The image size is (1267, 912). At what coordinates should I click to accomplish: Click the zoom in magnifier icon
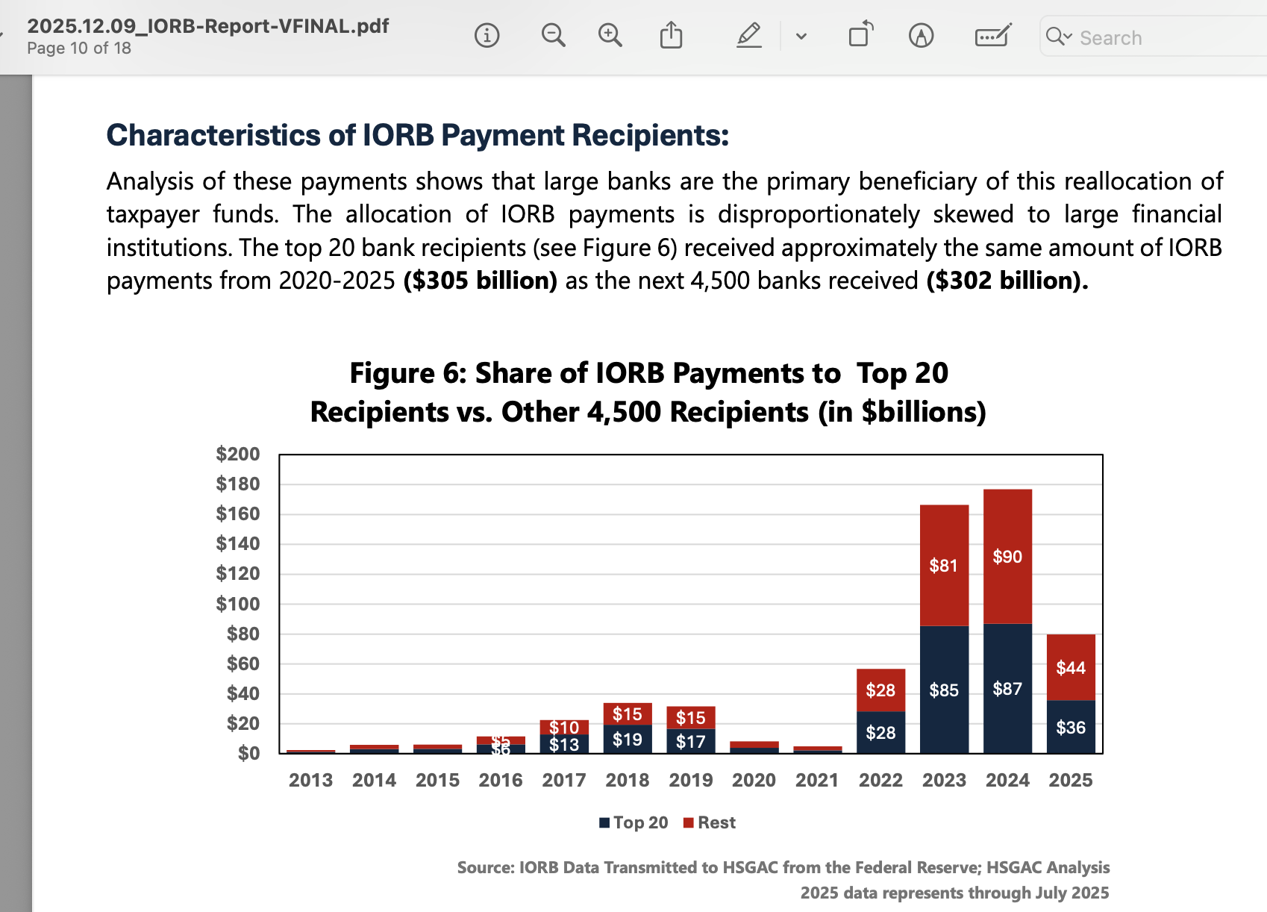(x=610, y=35)
